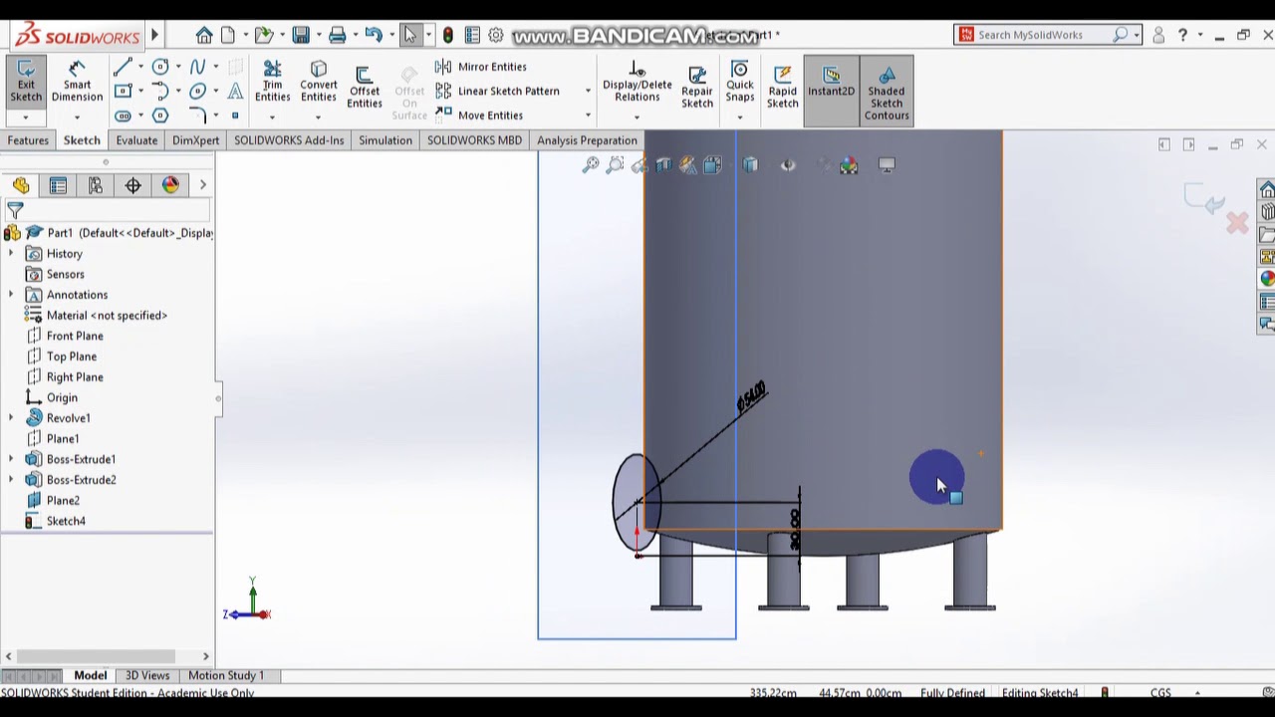Open Trim Entities dropdown arrow
1275x717 pixels.
(x=272, y=118)
